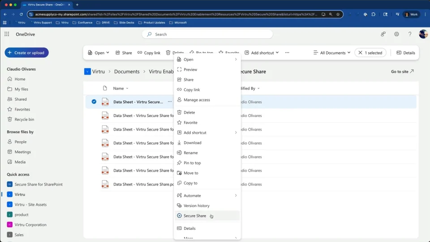Click the Recycle bin icon in sidebar

coord(10,119)
